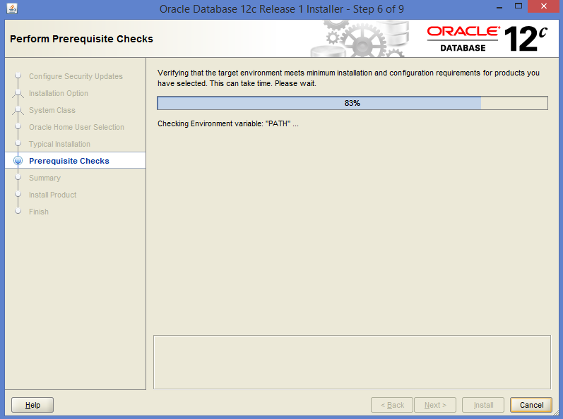Click the Perform Prerequisite Checks heading

click(81, 39)
